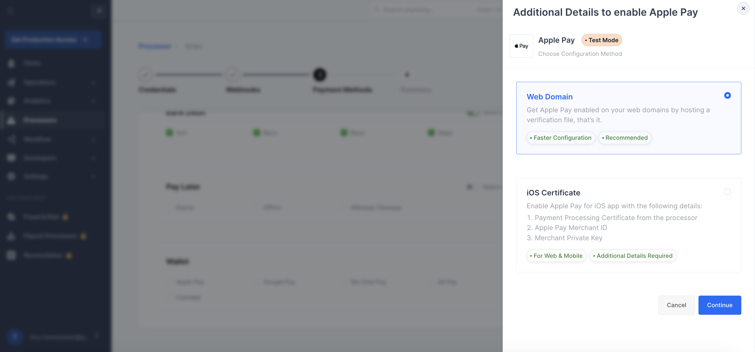Click the user avatar at sidebar bottom
This screenshot has height=352, width=755.
[x=14, y=337]
